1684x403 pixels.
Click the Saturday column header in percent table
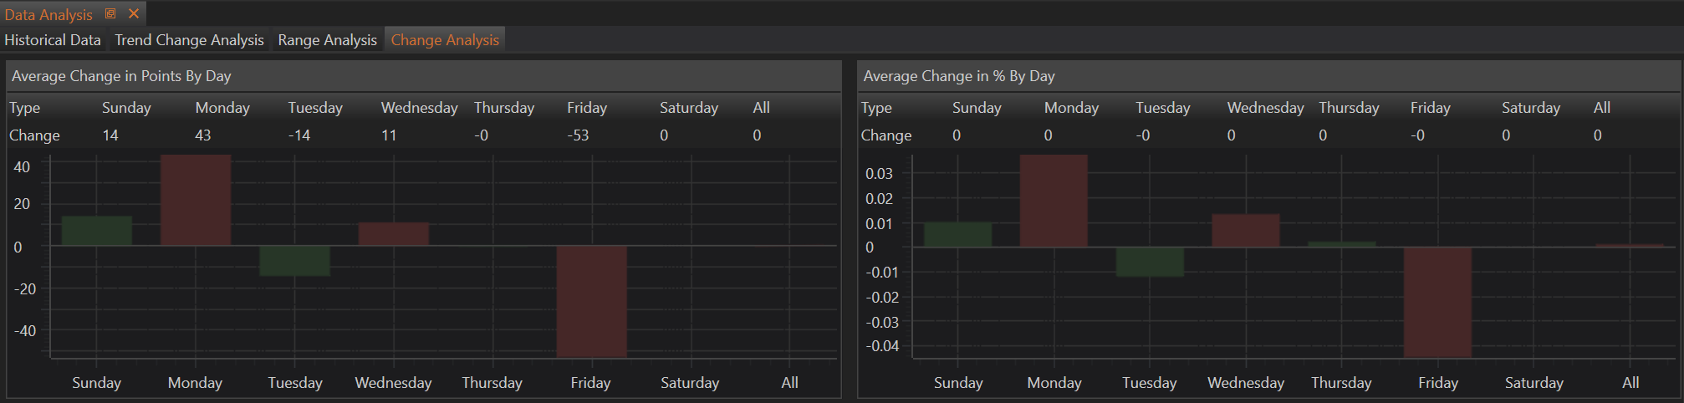(x=1530, y=108)
